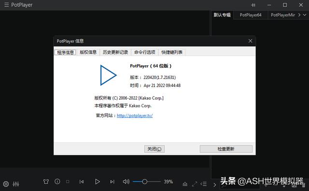Switch to the 命令行选项 tab

coord(145,52)
